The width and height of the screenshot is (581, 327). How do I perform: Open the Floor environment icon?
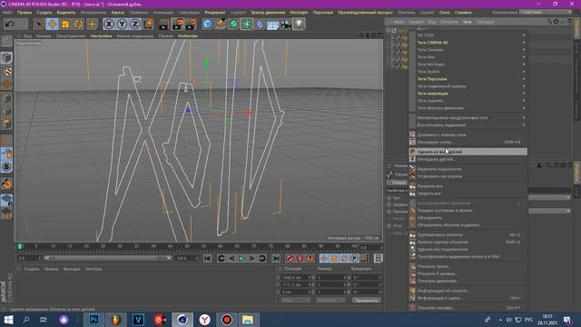[272, 25]
